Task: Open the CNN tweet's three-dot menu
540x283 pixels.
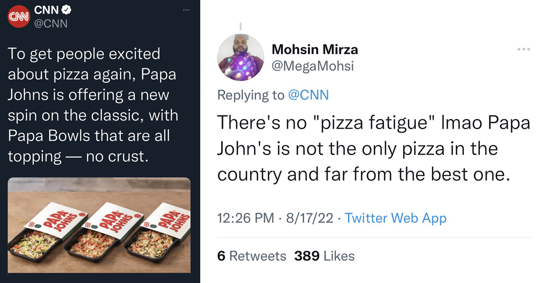Action: 186,10
